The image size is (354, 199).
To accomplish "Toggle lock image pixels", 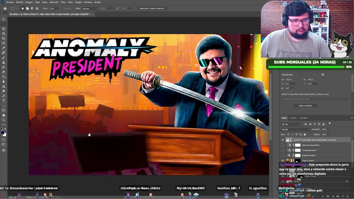I will 293,135.
